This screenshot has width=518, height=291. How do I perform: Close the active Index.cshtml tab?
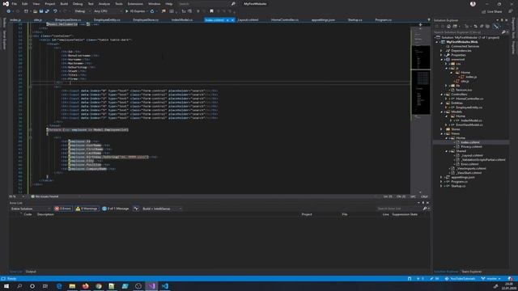point(232,20)
